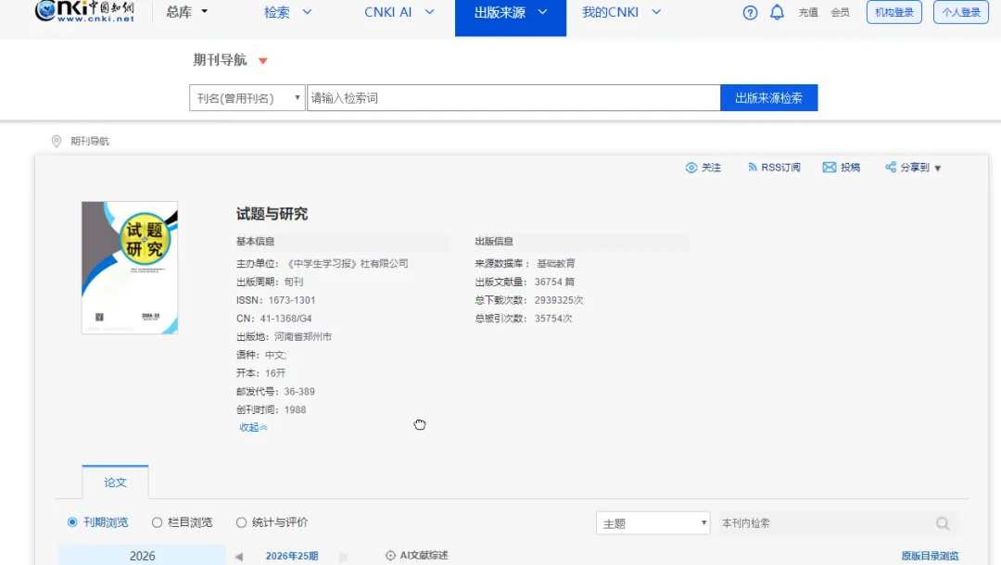
Task: Select the 统计与评价 radio button
Action: coord(241,522)
